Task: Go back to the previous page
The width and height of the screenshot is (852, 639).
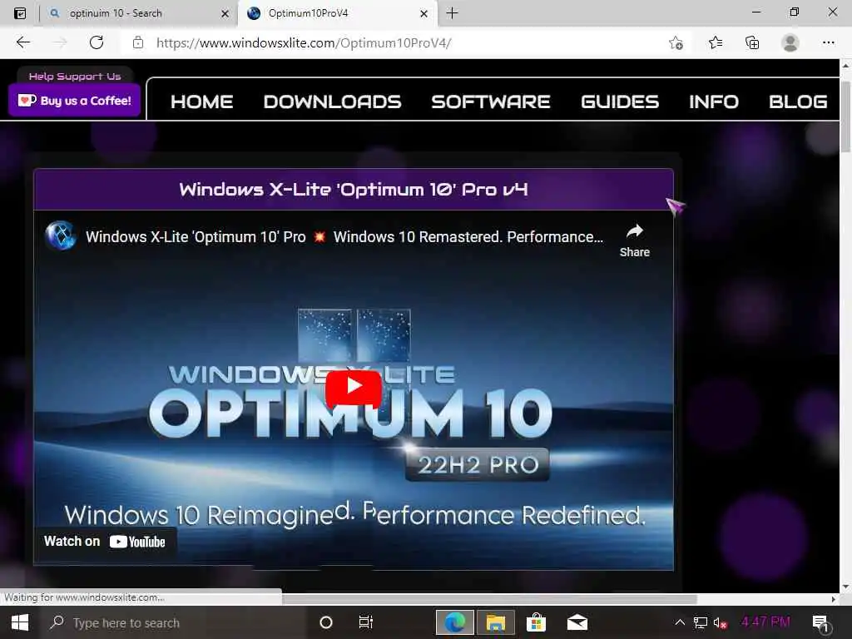Action: [x=22, y=42]
